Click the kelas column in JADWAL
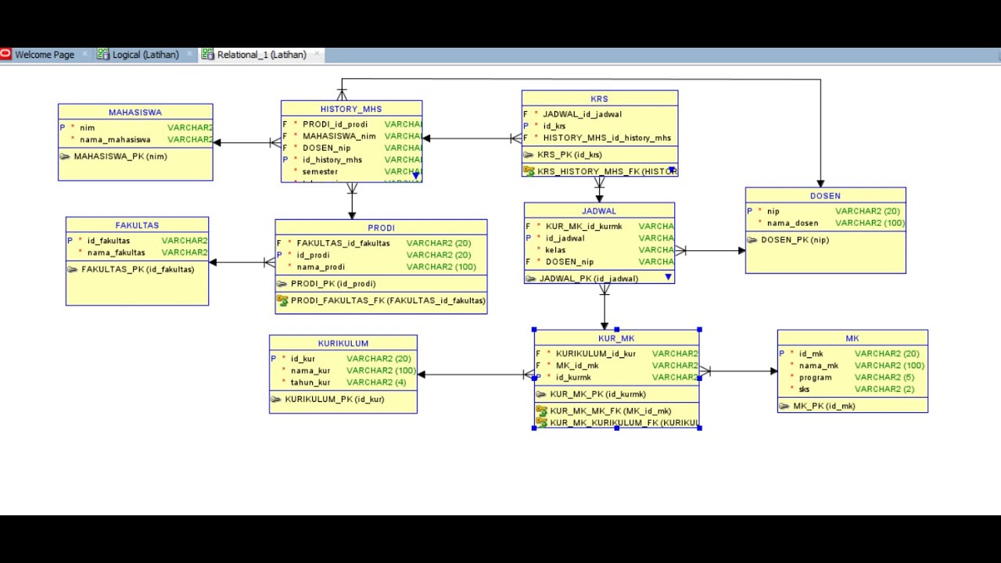 pyautogui.click(x=555, y=250)
